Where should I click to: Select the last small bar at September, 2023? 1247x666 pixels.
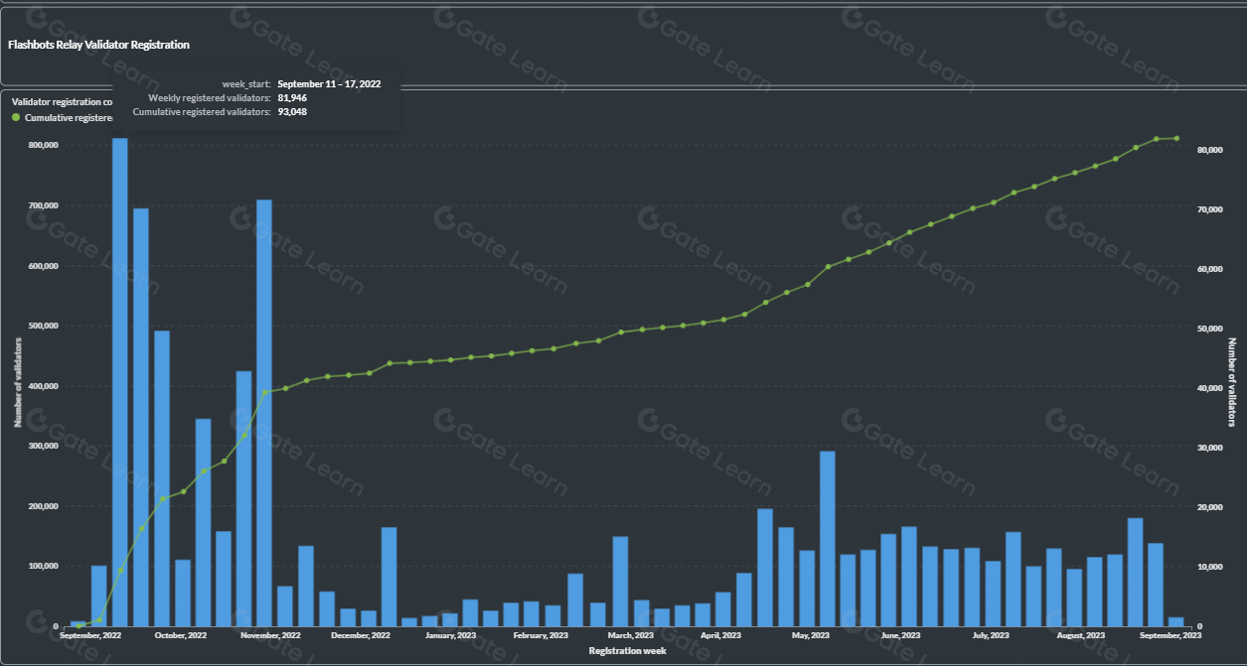click(x=1176, y=621)
